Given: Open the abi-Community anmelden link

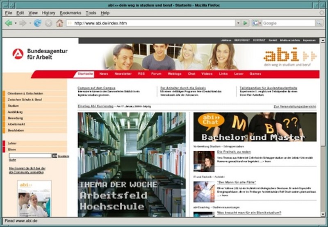Looking at the screenshot, I should 27,170.
